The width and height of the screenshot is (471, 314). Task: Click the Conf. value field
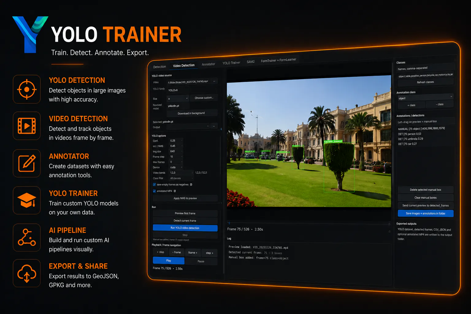pyautogui.click(x=176, y=140)
